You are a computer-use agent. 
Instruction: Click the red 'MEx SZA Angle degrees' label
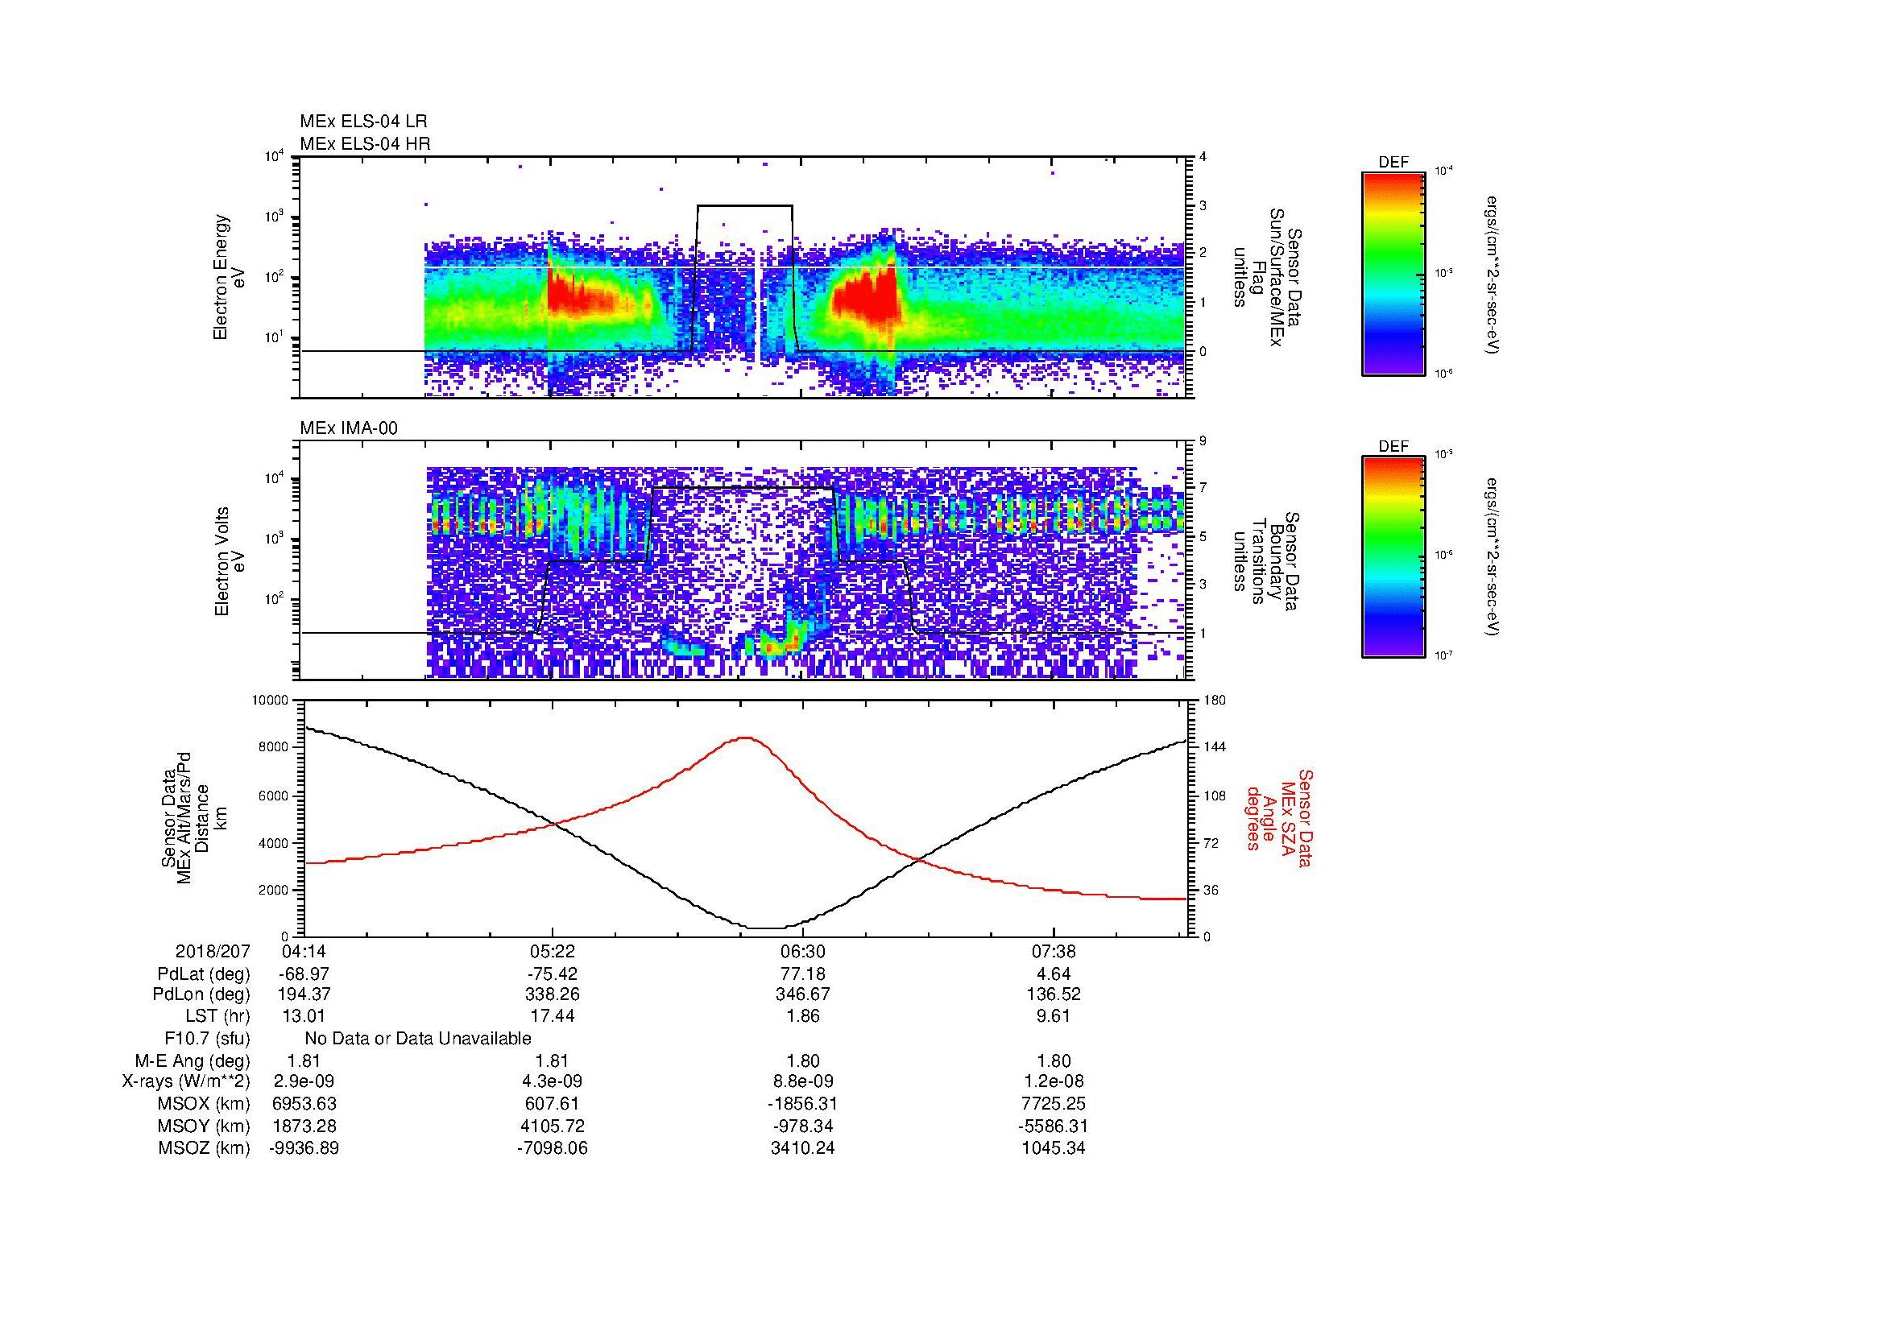1278,818
